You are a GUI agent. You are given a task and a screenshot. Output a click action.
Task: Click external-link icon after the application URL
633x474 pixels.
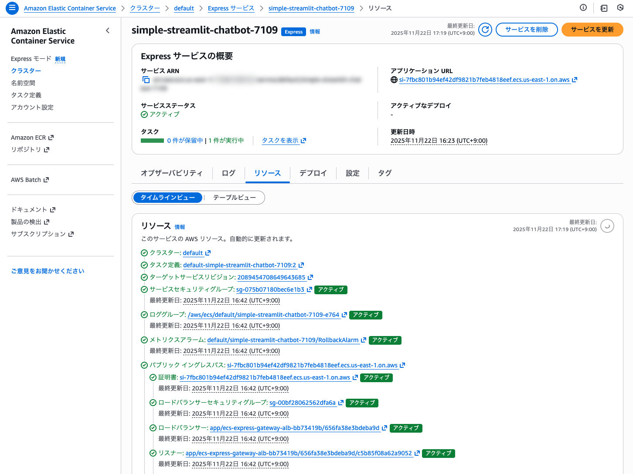coord(575,80)
